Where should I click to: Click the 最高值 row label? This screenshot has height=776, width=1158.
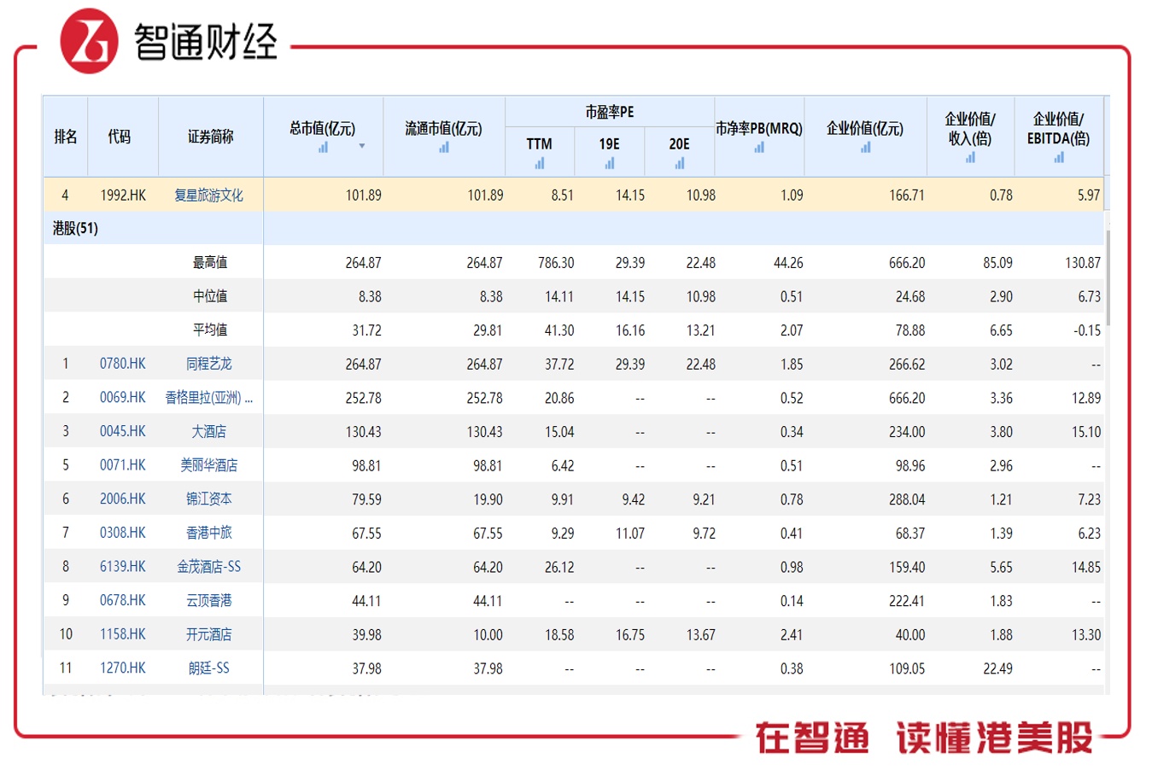(x=210, y=263)
